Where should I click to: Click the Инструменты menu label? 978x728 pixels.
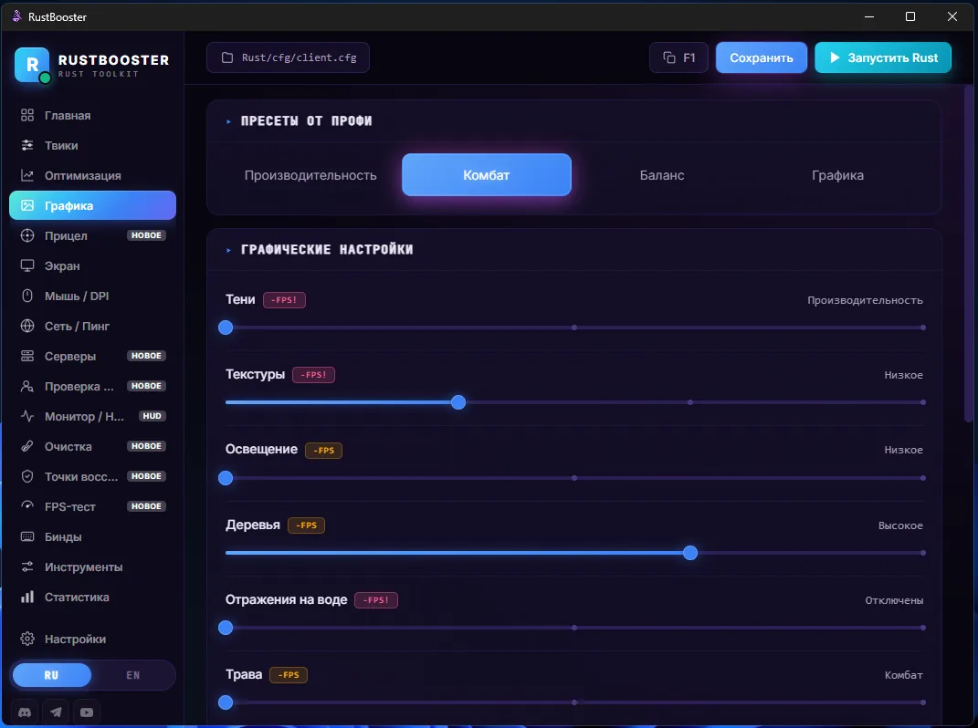pyautogui.click(x=84, y=567)
